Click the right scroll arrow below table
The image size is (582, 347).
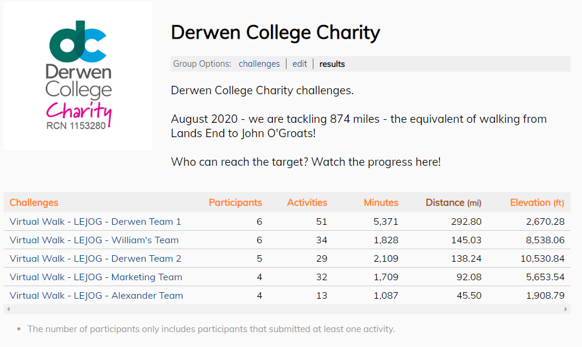[x=566, y=309]
